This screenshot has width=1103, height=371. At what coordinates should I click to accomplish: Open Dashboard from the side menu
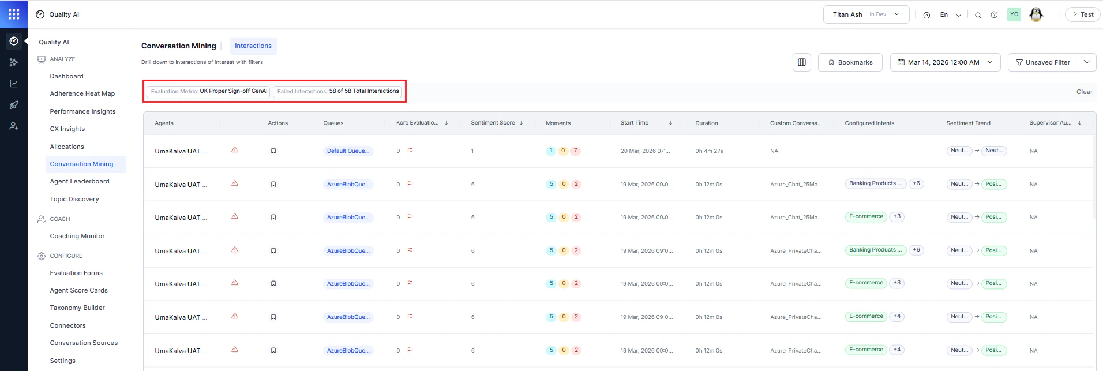pyautogui.click(x=67, y=76)
